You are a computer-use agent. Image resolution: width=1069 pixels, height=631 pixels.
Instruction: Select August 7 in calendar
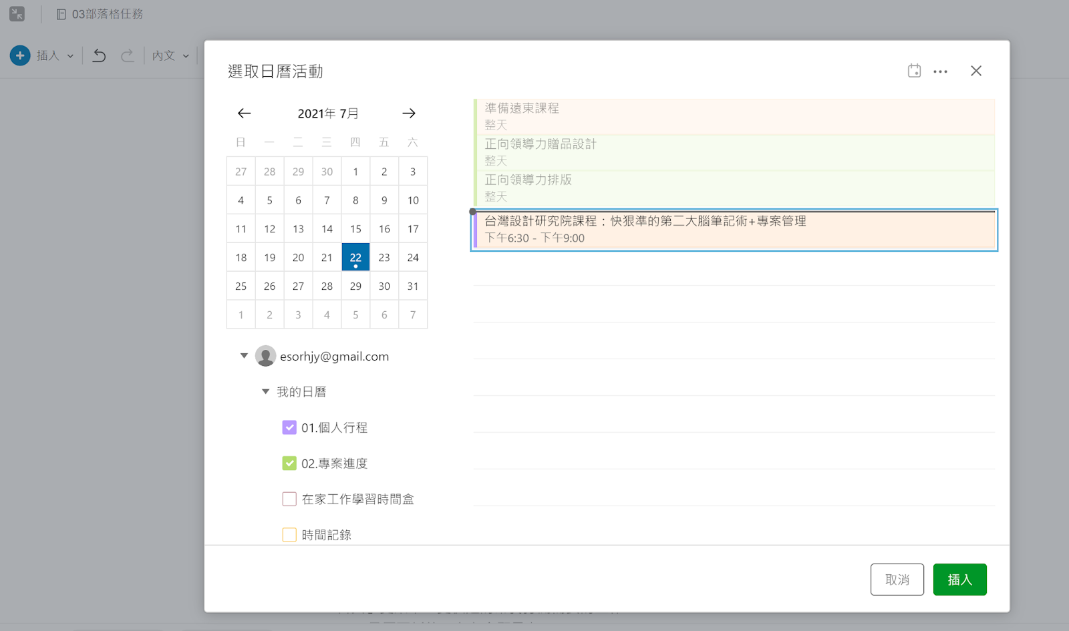413,315
